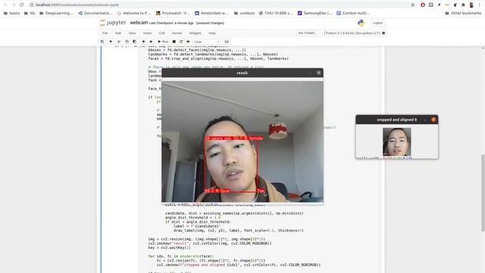The width and height of the screenshot is (485, 273).
Task: Open the browser profile avatar
Action: click(x=471, y=5)
